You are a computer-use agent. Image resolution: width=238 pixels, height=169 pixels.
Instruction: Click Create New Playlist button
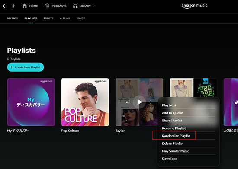(x=26, y=67)
